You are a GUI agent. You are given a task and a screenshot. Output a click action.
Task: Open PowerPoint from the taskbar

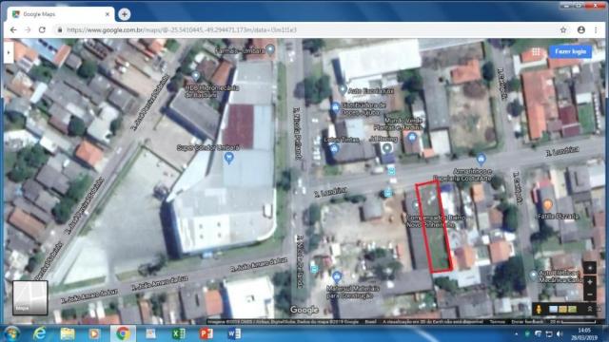pyautogui.click(x=206, y=333)
